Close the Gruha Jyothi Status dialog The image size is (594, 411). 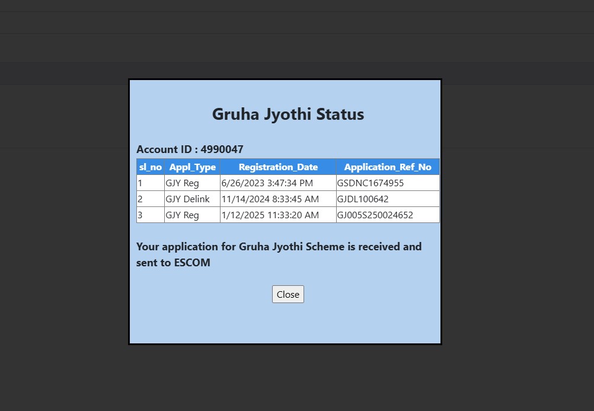[288, 294]
